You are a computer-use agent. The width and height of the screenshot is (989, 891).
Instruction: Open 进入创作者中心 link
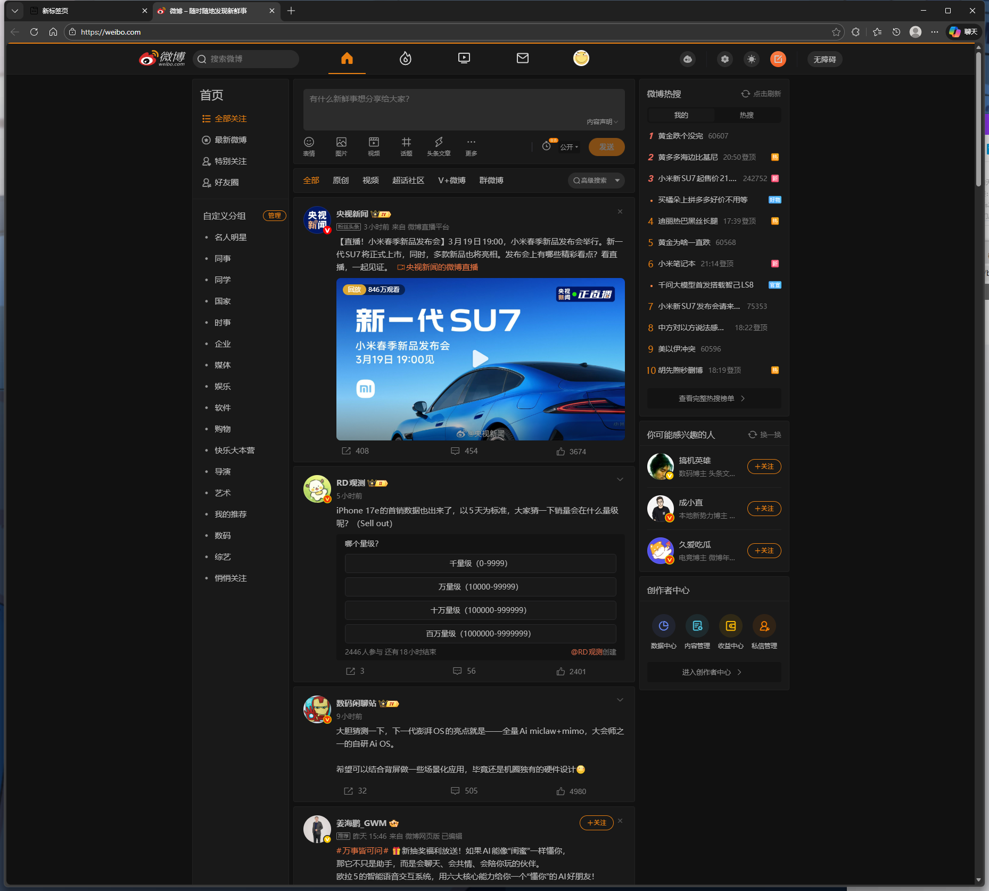coord(714,672)
